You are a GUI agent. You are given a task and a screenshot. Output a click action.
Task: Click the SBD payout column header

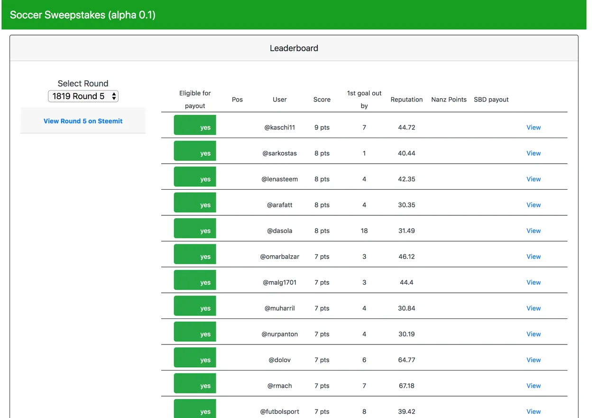pyautogui.click(x=491, y=100)
